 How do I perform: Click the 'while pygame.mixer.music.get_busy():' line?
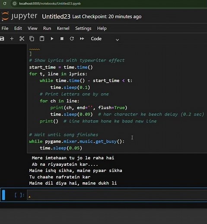click(x=77, y=141)
